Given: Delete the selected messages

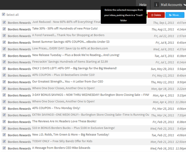Looking at the screenshot, I should [156, 15].
